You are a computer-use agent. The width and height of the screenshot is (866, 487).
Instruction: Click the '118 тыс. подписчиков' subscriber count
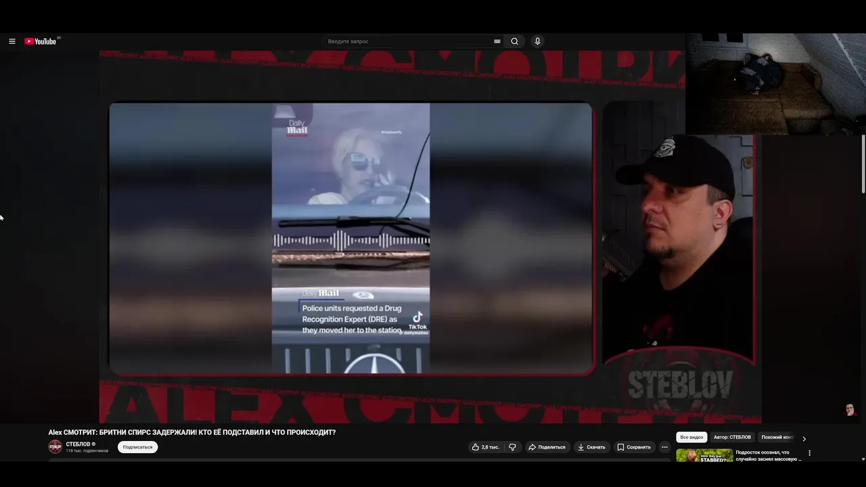87,450
